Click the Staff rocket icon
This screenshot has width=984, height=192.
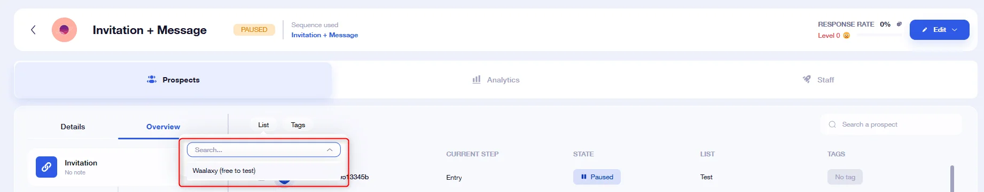(807, 79)
